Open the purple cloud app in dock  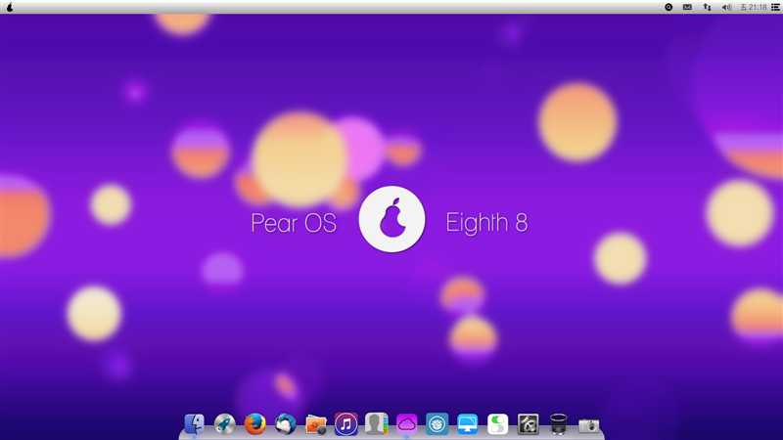pyautogui.click(x=407, y=424)
